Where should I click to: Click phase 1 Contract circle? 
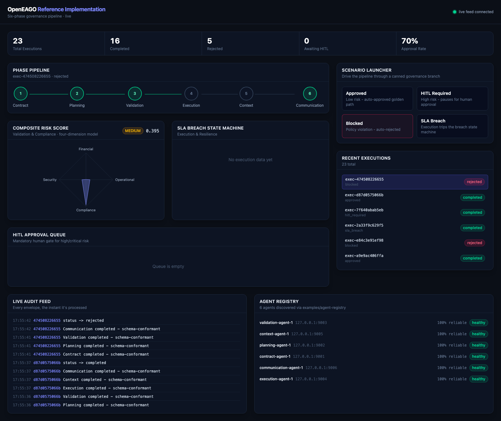[21, 94]
